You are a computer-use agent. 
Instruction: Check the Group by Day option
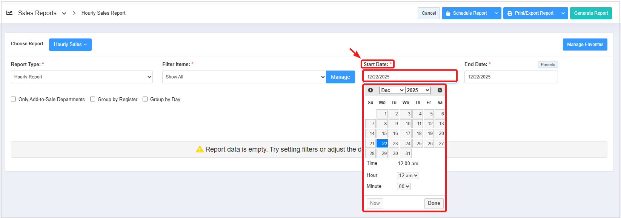click(145, 99)
